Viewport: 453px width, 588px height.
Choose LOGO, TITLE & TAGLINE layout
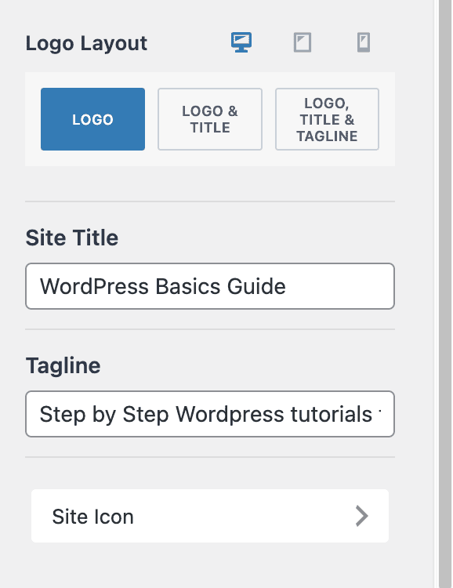pos(327,119)
